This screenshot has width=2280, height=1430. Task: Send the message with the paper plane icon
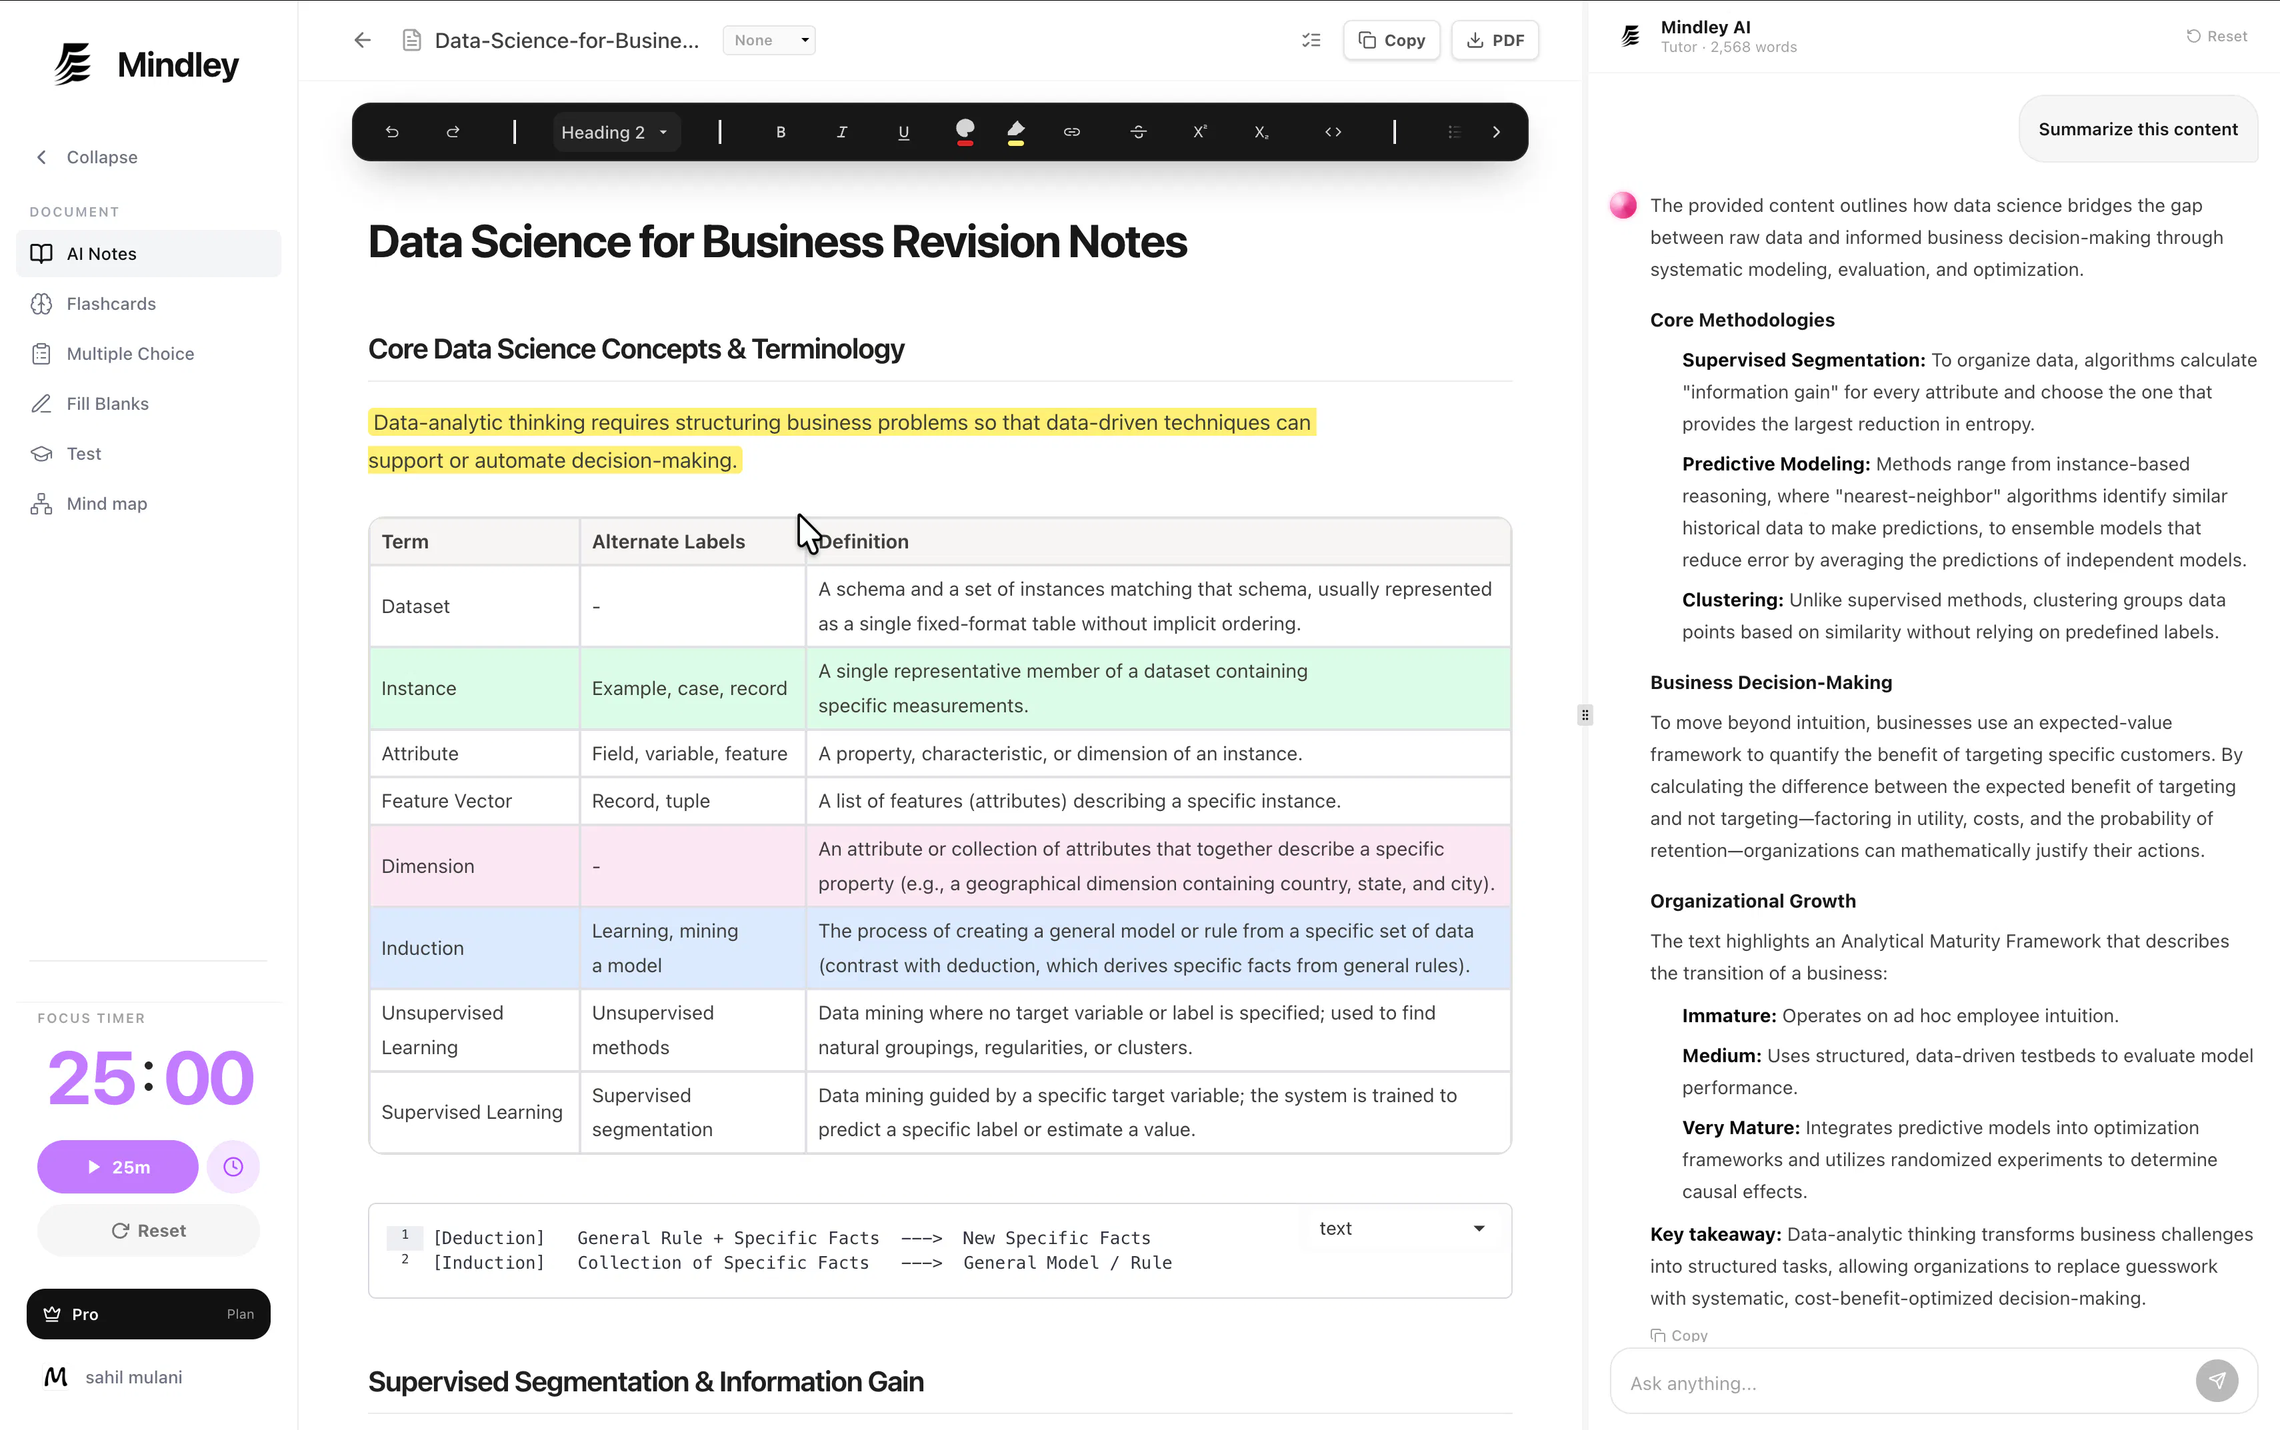pos(2217,1381)
